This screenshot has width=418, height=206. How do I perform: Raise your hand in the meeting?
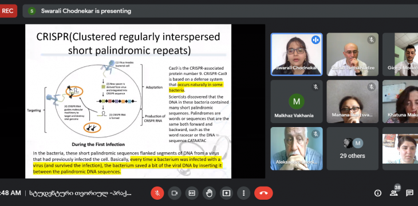(x=209, y=193)
